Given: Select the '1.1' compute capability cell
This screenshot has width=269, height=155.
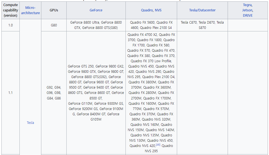Looking at the screenshot, I should [x=11, y=93].
